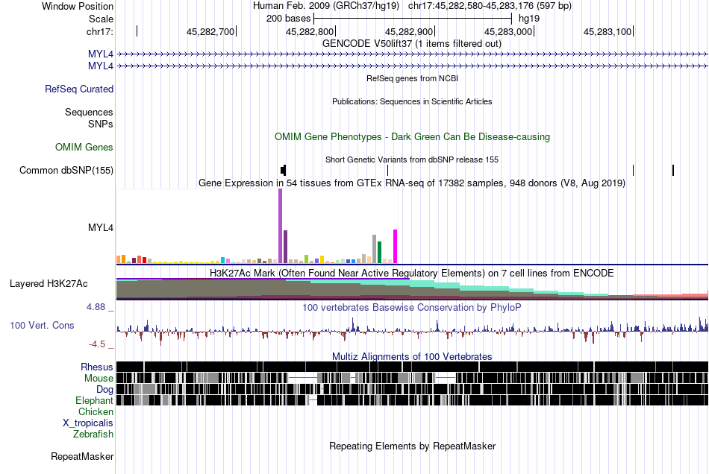Click the dark green GTEx expression bar
This screenshot has width=709, height=474.
click(380, 253)
